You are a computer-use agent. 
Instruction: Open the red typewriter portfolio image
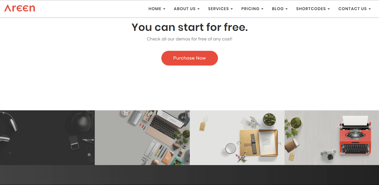(332, 138)
